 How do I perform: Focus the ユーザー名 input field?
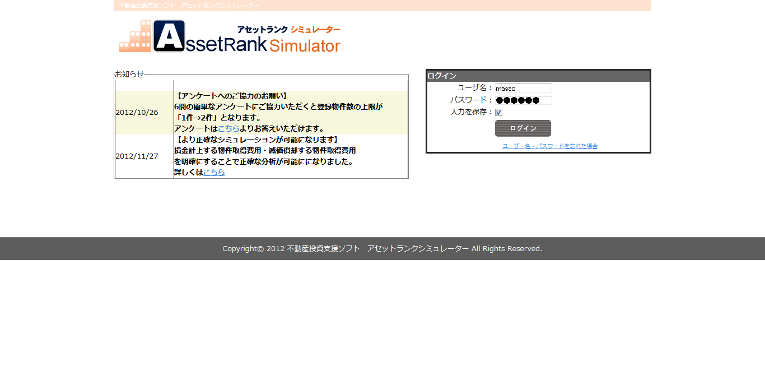coord(523,88)
